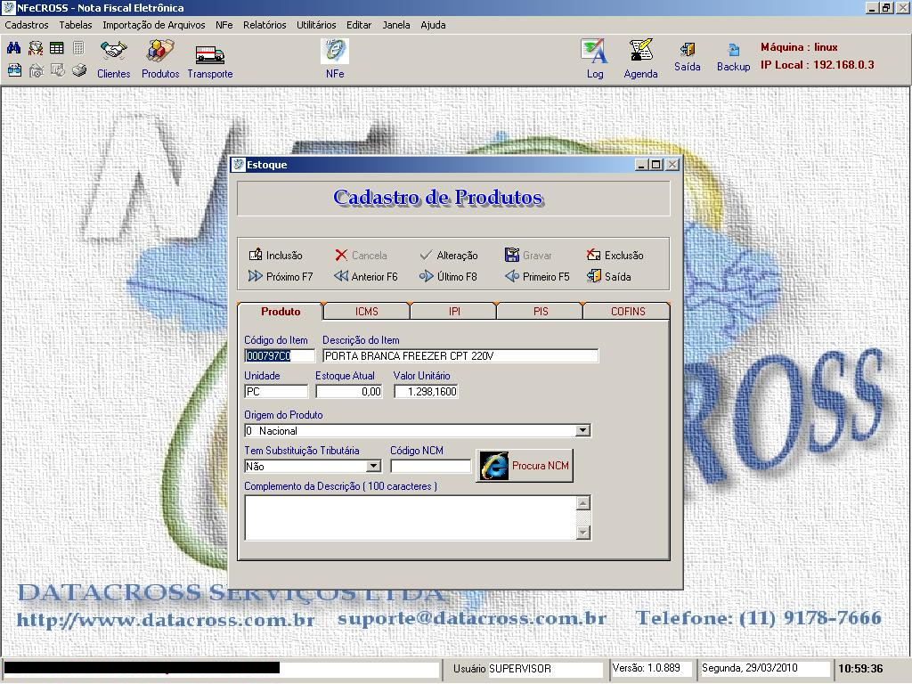912x684 pixels.
Task: Click the Estoque Atual field
Action: click(349, 392)
